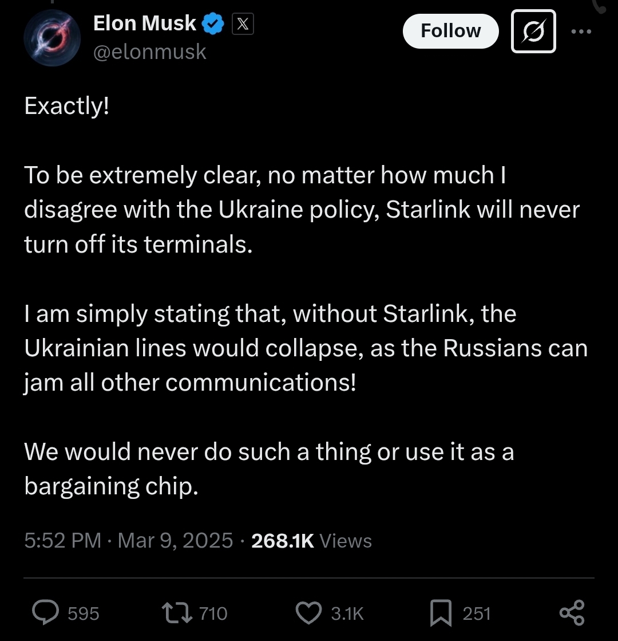The image size is (618, 641).
Task: Click the Elon Musk display name
Action: click(144, 23)
